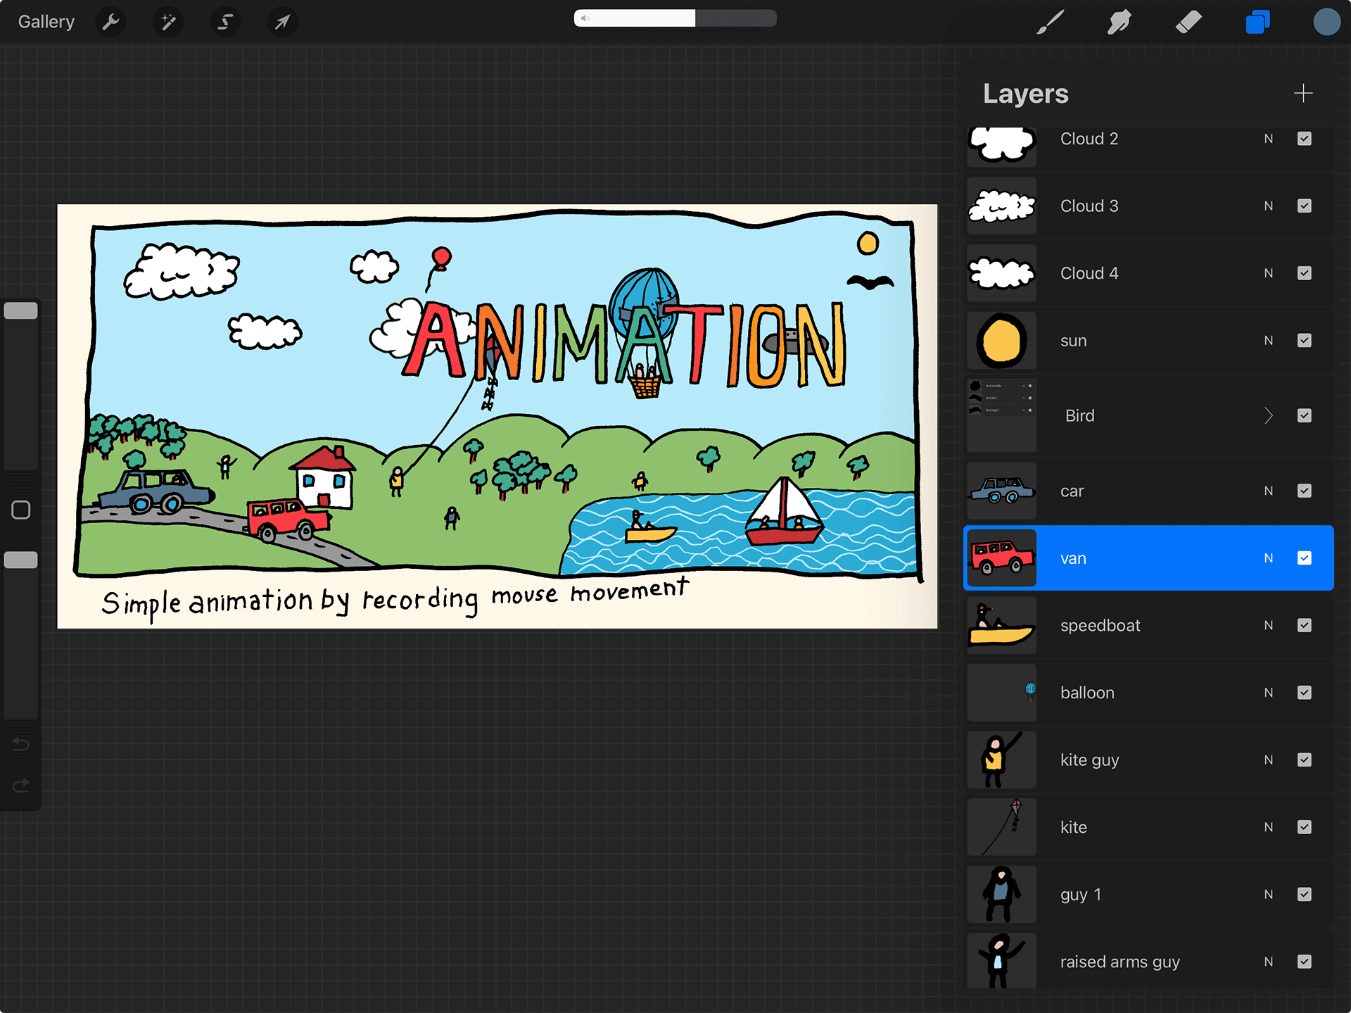Hide the sun layer
1351x1013 pixels.
click(1304, 341)
